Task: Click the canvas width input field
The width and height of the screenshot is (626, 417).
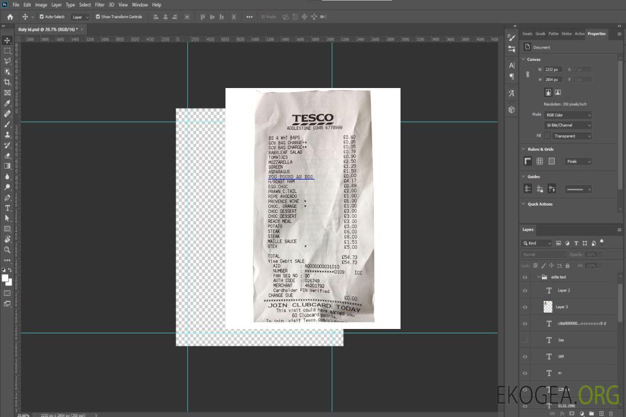Action: 554,69
